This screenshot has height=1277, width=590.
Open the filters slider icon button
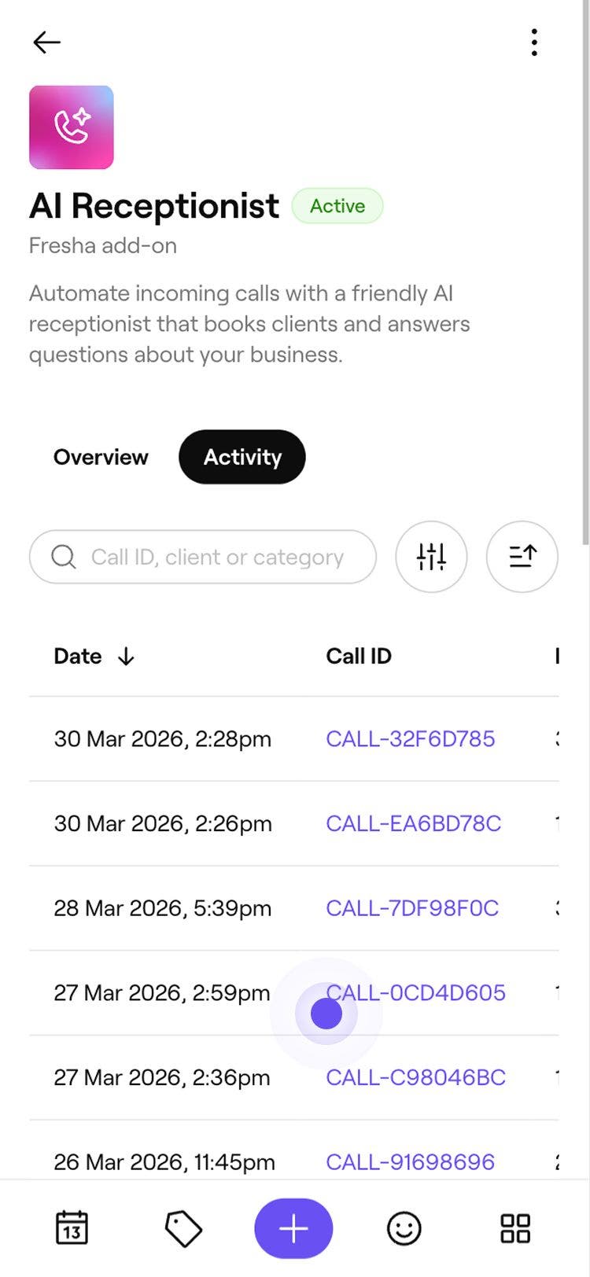click(x=431, y=557)
